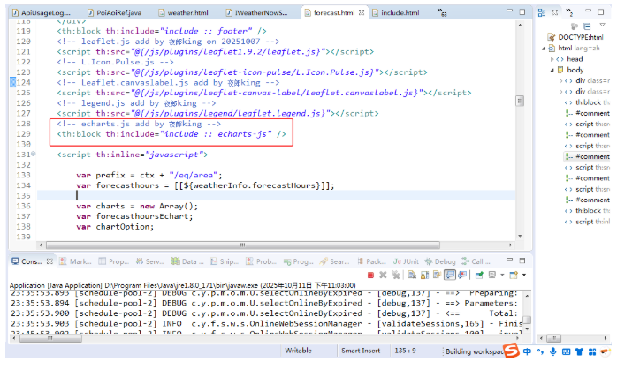Select the first th:block node in Outline

(x=587, y=102)
